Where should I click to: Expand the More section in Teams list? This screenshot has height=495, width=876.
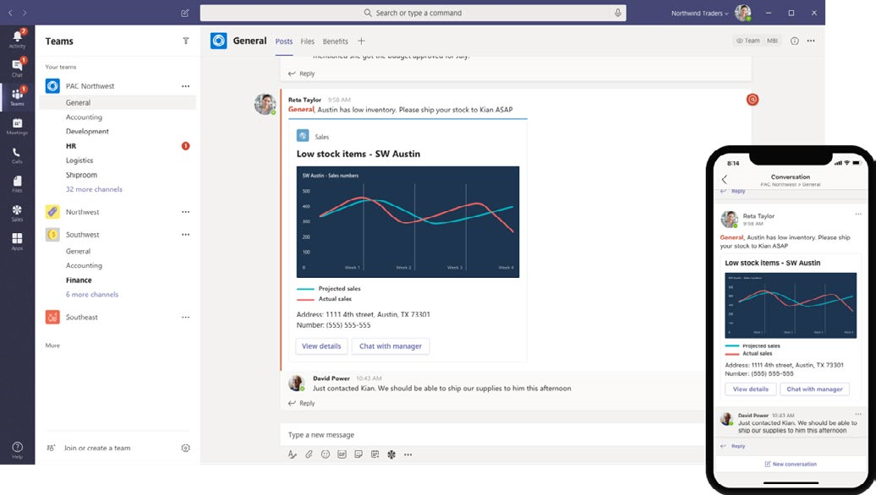[52, 345]
